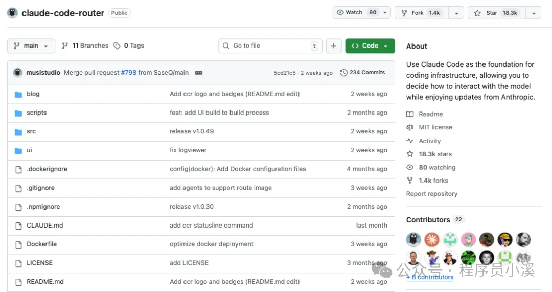Open the Contributors 22 heading link
This screenshot has height=292, width=552.
click(x=435, y=220)
